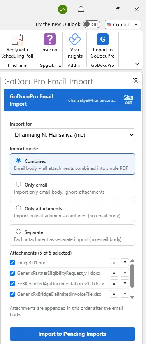Uncheck GenericRxBridgeDelimitedInvoiceFile.xlsx attachment
The image size is (146, 344).
point(12,294)
